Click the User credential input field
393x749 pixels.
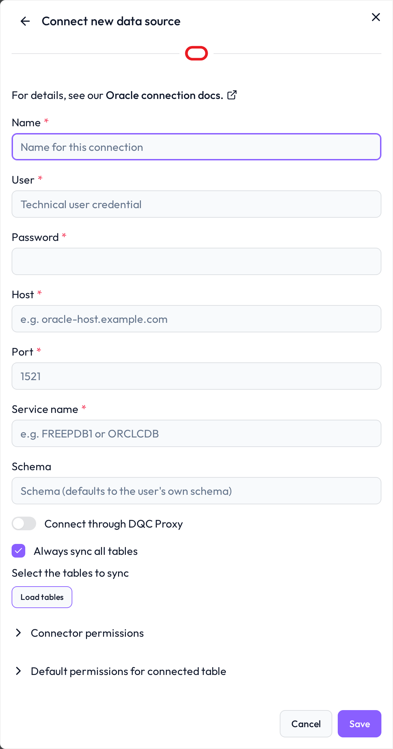click(196, 204)
